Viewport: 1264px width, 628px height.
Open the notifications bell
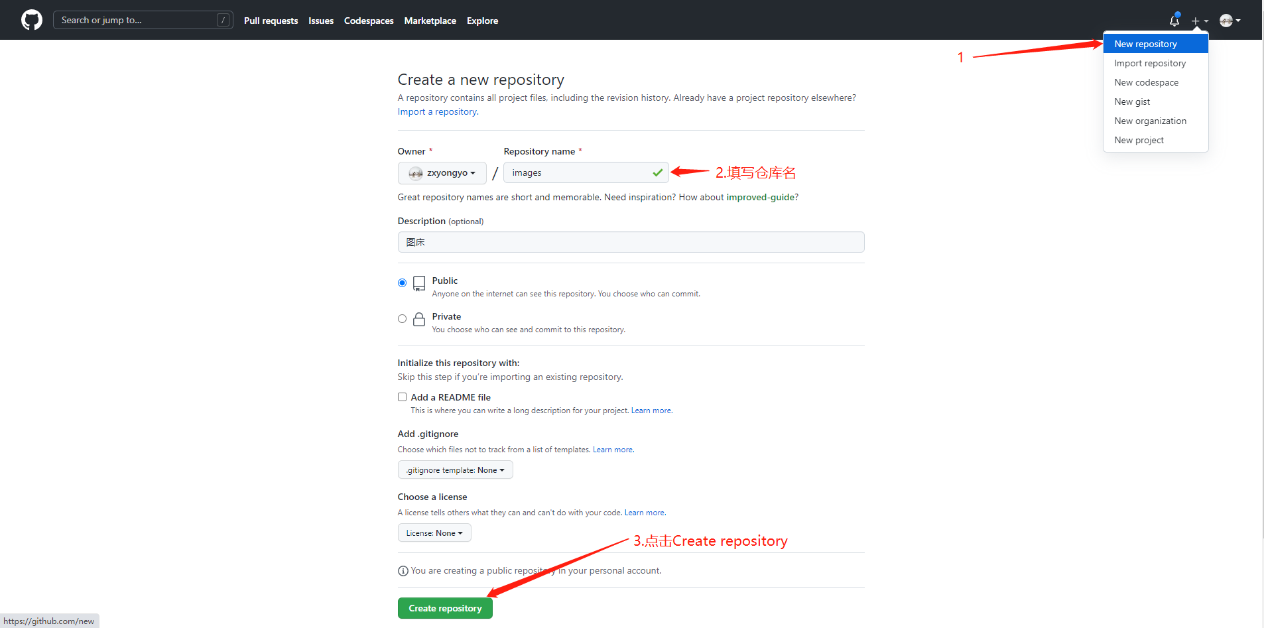click(x=1174, y=20)
